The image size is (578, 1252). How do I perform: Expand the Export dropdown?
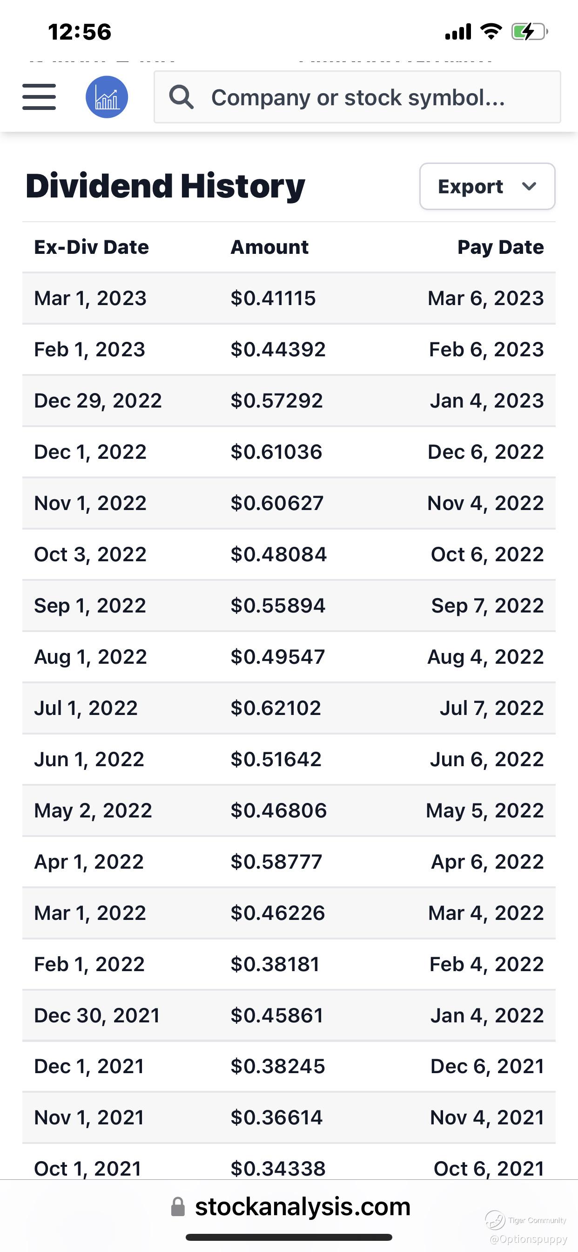pos(487,186)
